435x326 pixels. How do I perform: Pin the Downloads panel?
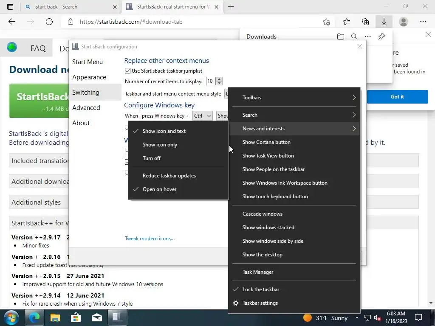(x=382, y=37)
